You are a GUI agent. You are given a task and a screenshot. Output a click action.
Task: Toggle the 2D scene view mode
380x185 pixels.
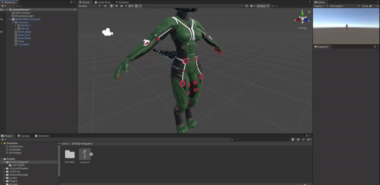pyautogui.click(x=105, y=6)
